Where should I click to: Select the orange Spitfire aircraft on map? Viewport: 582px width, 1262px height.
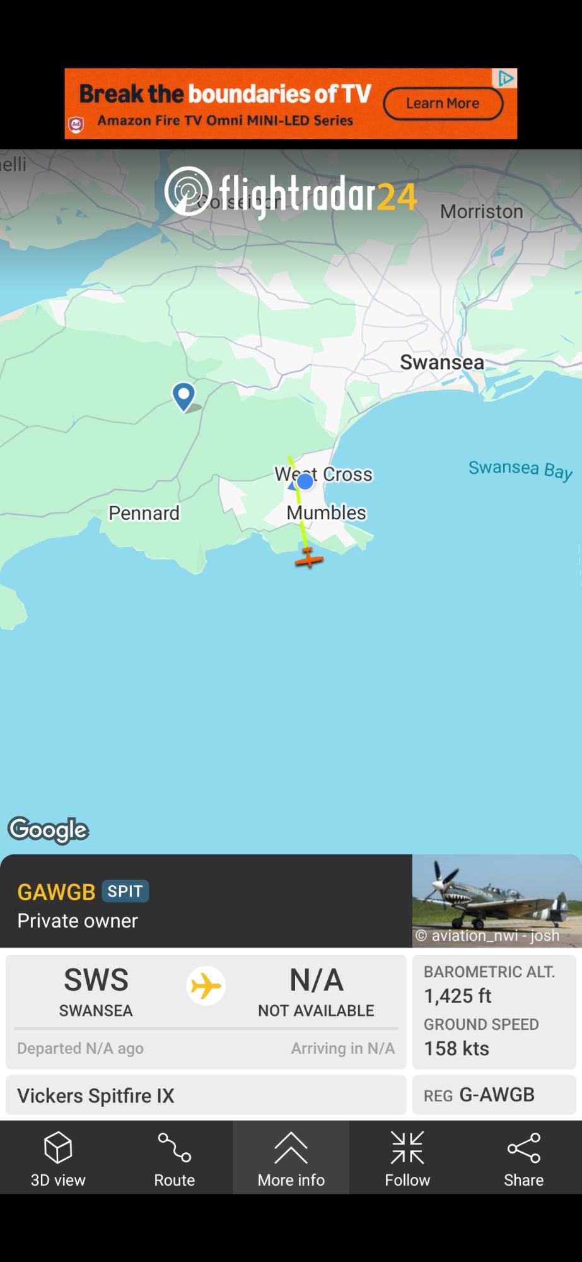tap(308, 558)
